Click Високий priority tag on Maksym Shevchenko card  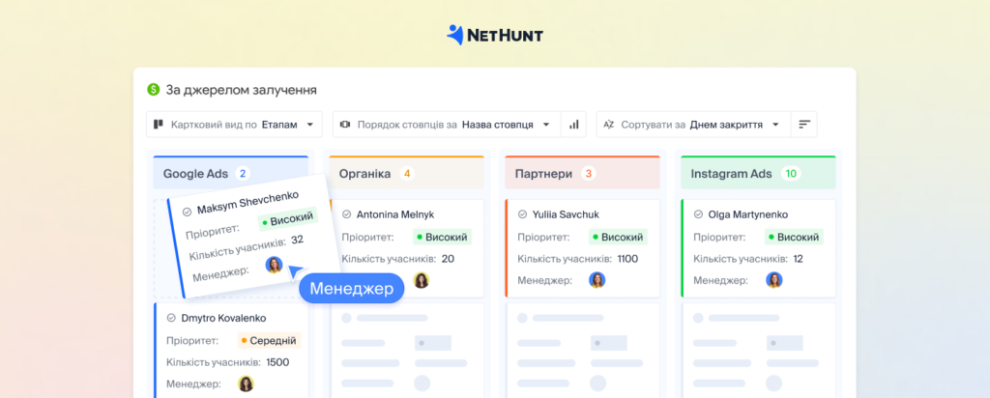click(288, 219)
